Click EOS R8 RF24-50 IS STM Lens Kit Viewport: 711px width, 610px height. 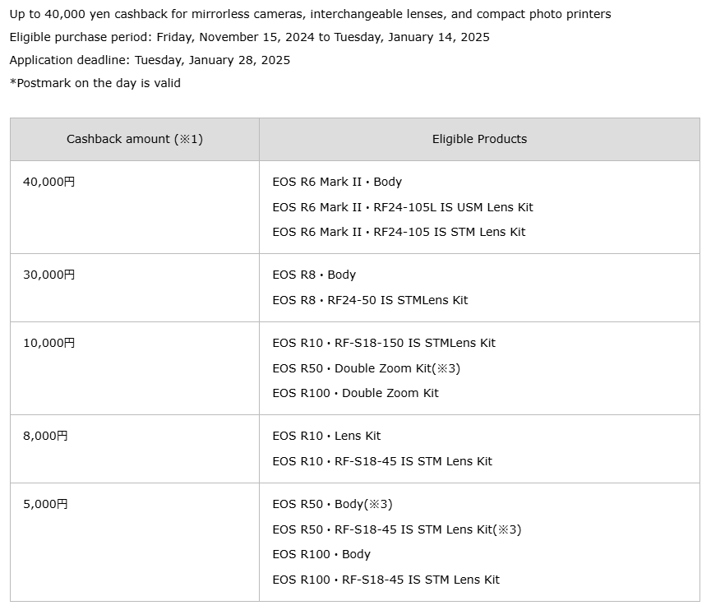(370, 300)
